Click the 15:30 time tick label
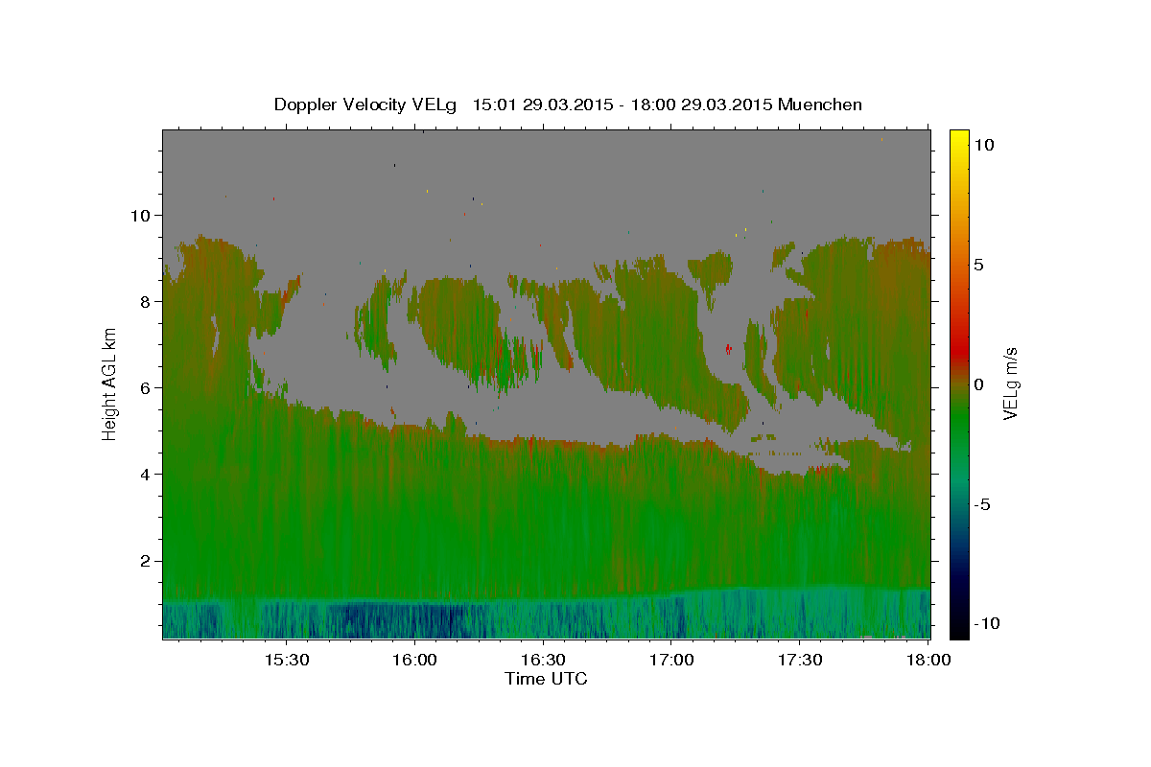 [x=286, y=661]
